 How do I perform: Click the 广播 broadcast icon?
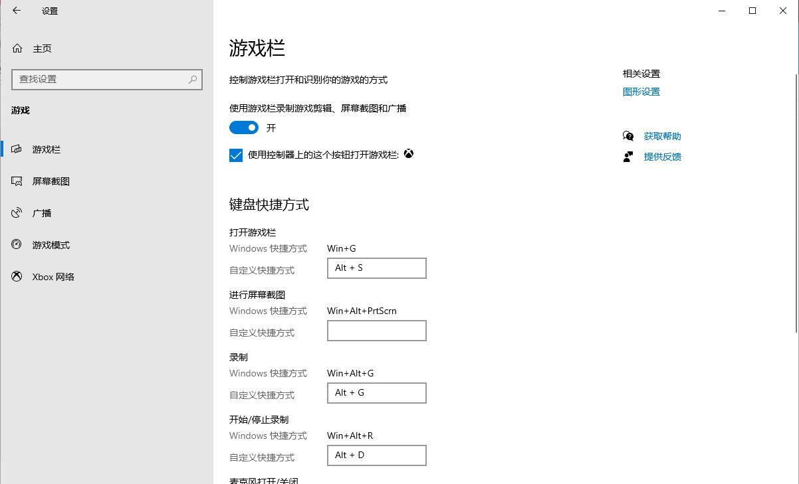point(17,213)
